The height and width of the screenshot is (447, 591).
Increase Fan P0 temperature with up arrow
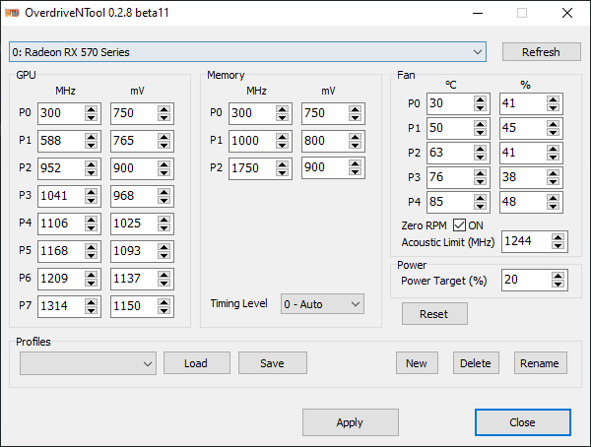click(481, 99)
